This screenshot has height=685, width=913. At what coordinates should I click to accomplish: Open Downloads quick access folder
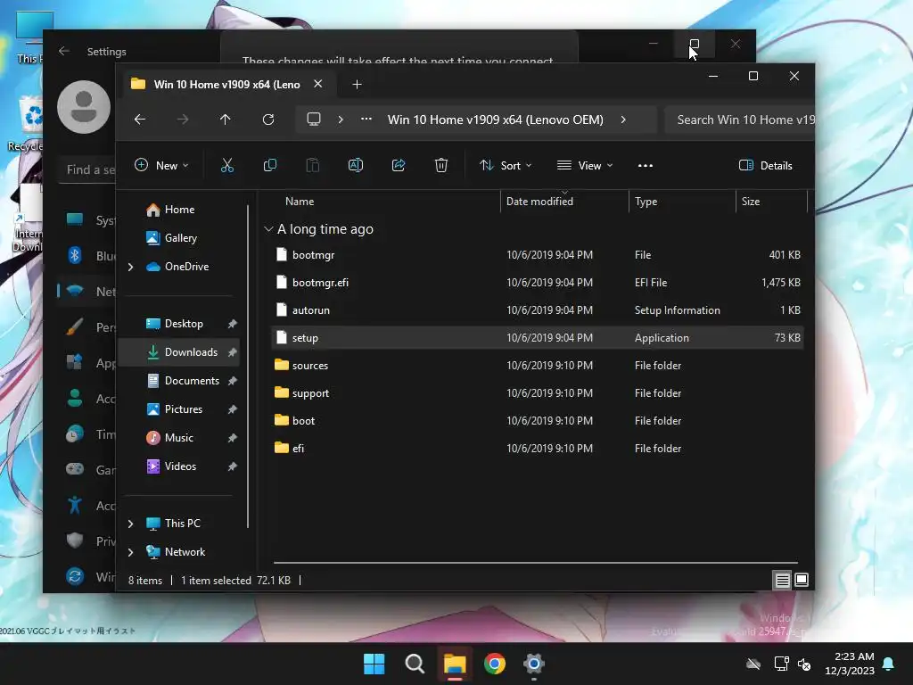180,352
